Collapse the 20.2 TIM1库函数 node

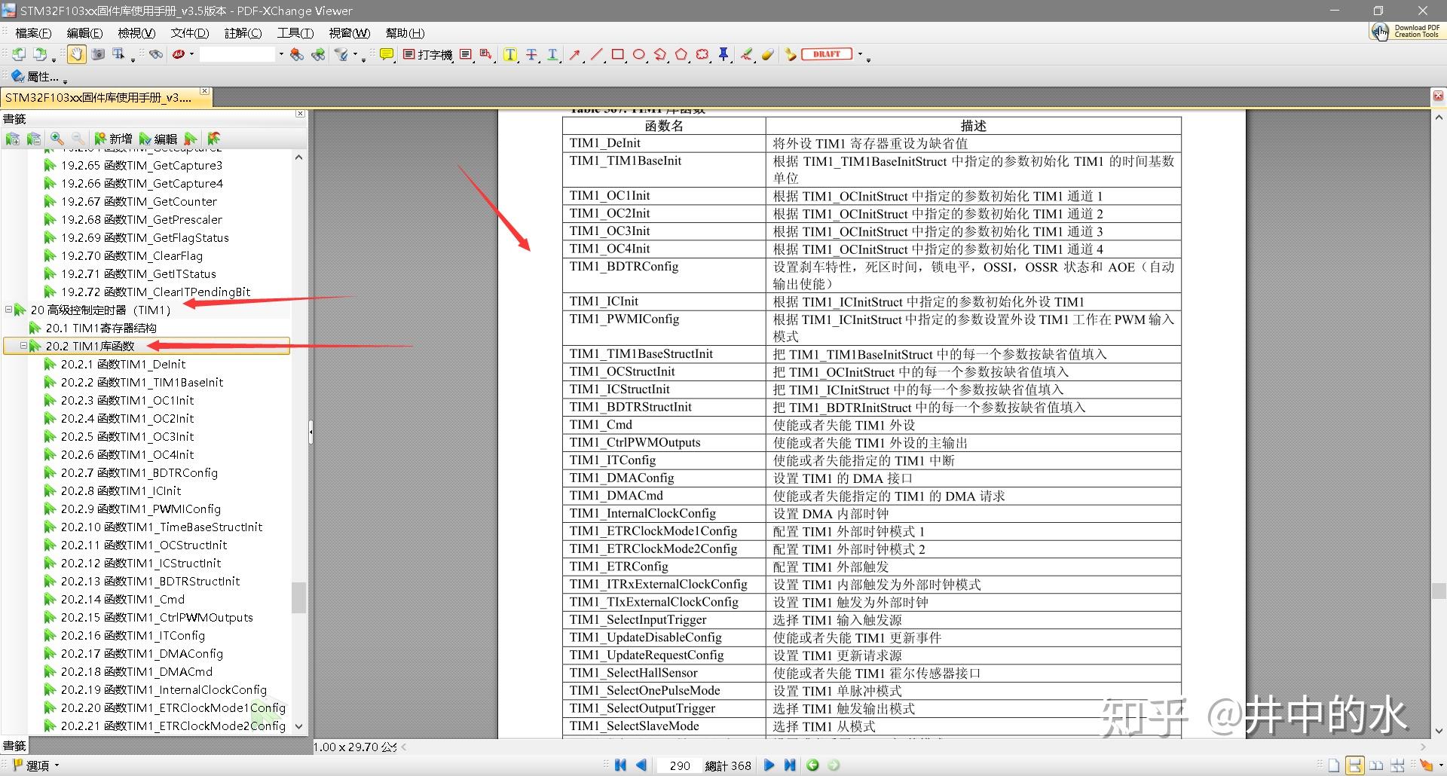click(x=23, y=346)
